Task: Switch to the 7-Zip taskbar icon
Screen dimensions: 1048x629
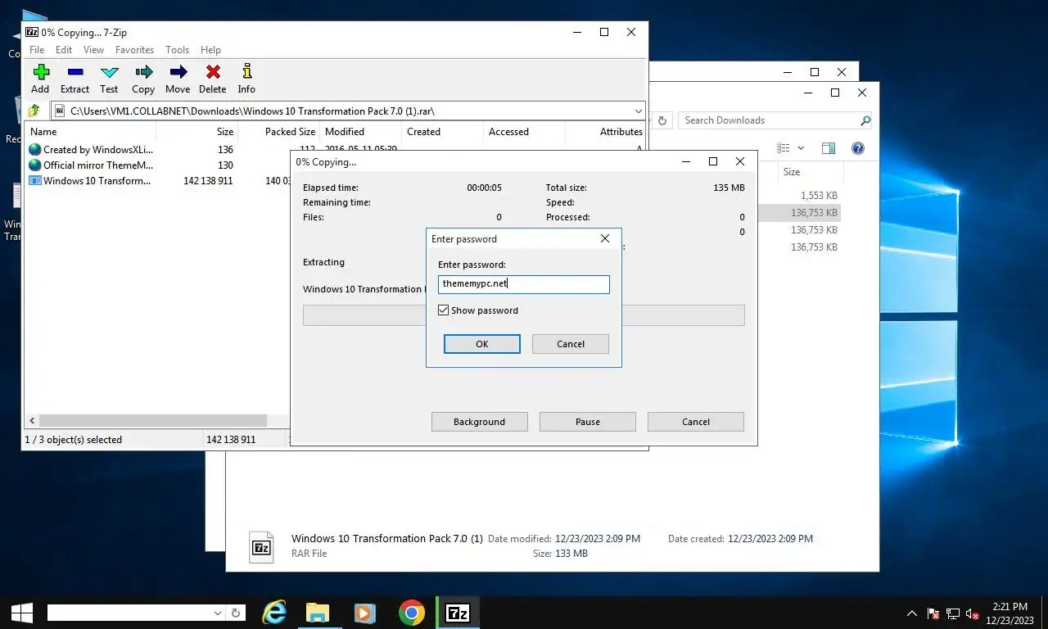Action: (458, 613)
